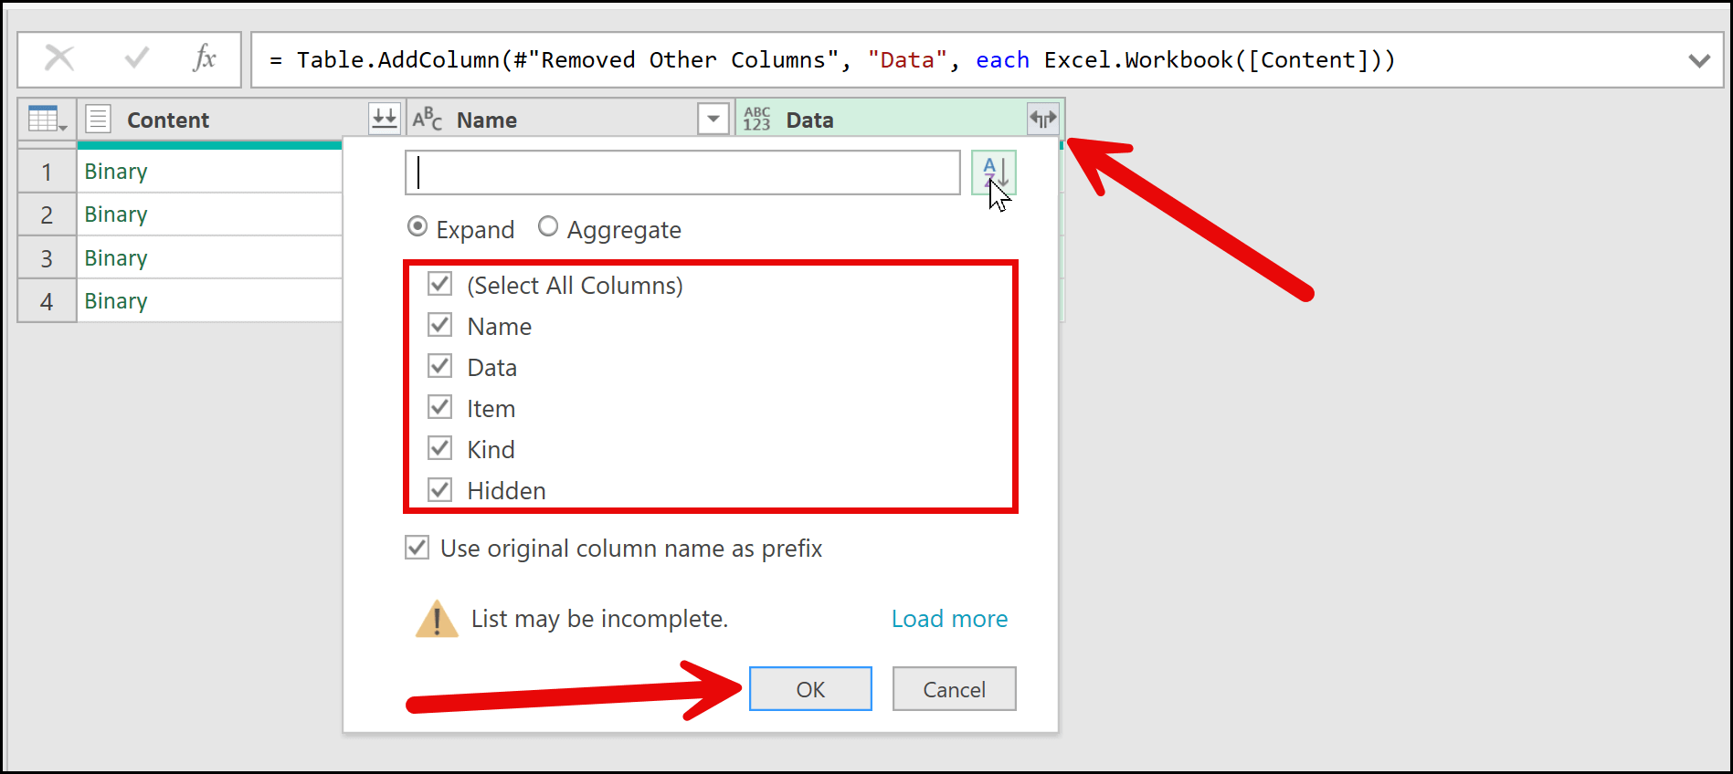Expand the formula bar chevron
1733x774 pixels.
coord(1699,61)
